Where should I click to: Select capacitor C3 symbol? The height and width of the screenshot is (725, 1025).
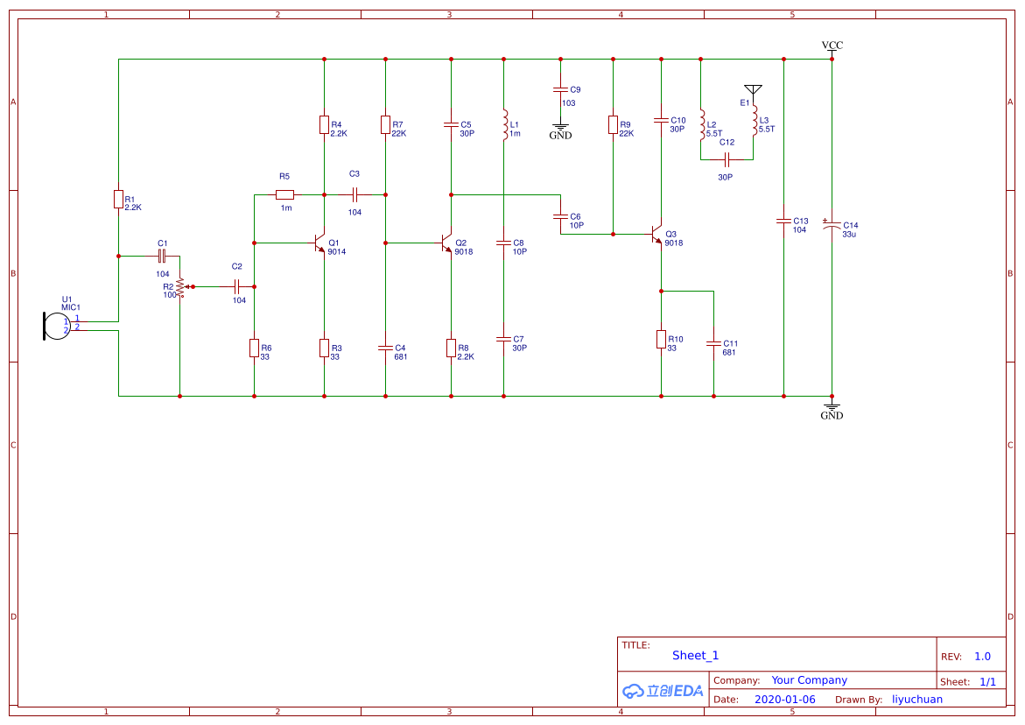click(x=355, y=194)
